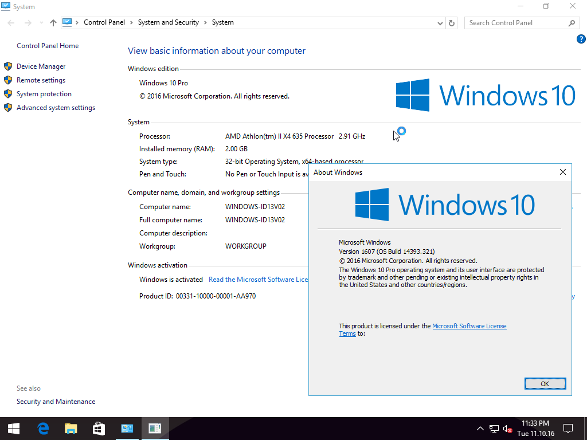This screenshot has height=440, width=587.
Task: Open Advanced system settings
Action: tap(56, 108)
